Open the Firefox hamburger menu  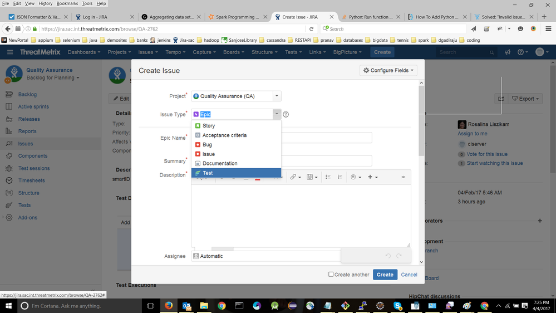pos(548,29)
